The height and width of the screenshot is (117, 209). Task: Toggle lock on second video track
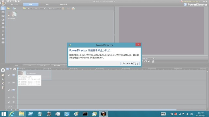(9, 90)
